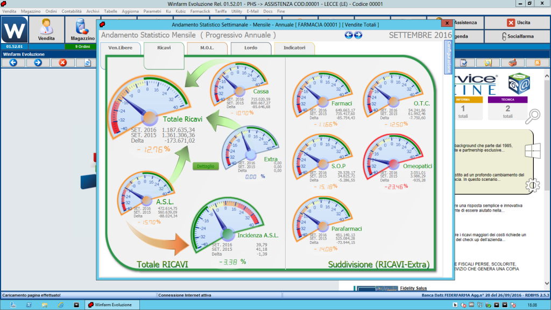Switch to the Lordo tab
Viewport: 551px width, 310px height.
click(x=251, y=48)
